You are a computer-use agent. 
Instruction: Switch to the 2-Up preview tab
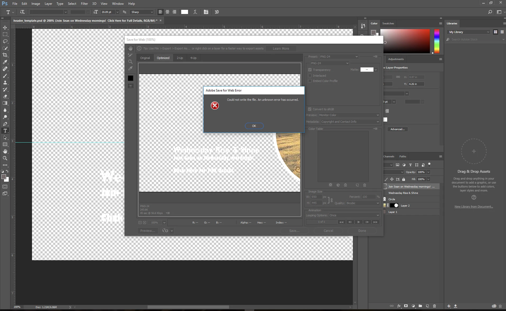click(180, 58)
